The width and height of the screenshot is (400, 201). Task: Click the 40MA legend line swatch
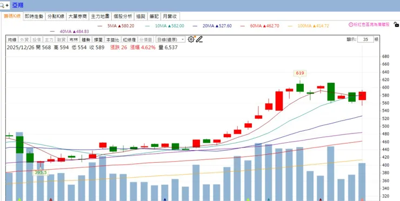52,32
